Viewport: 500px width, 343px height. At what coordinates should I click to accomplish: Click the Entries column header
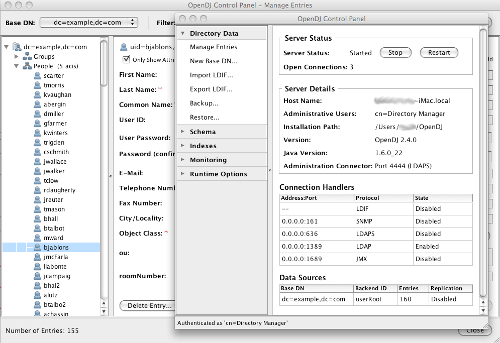point(413,288)
